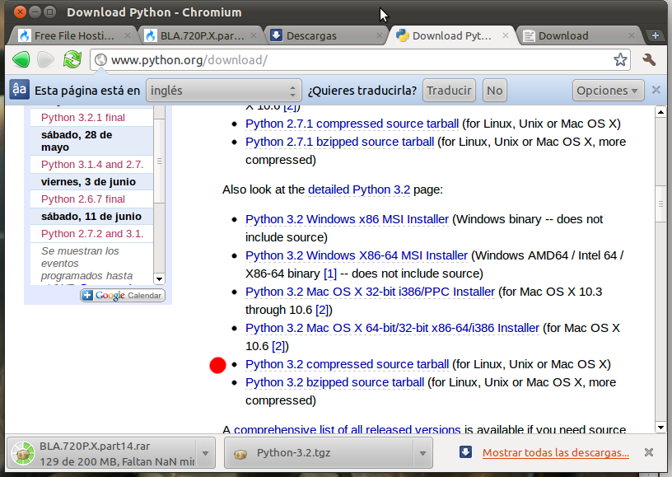Decline translation with the No button
This screenshot has height=477, width=672.
coord(495,91)
